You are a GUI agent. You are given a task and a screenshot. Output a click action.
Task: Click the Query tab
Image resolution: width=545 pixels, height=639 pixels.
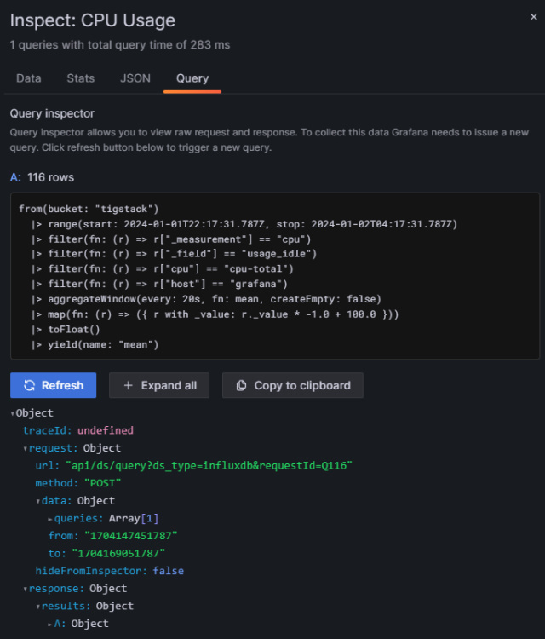192,78
